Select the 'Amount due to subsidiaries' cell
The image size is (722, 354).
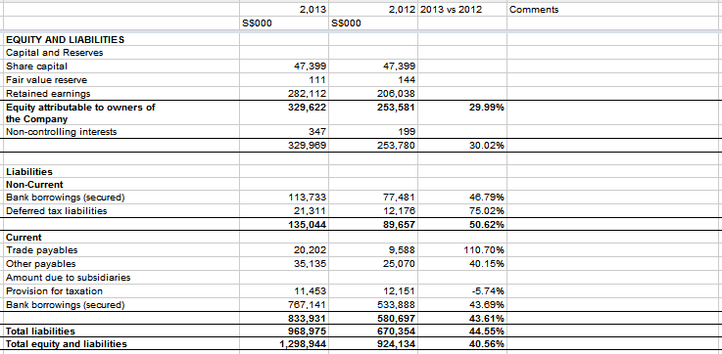(121, 278)
